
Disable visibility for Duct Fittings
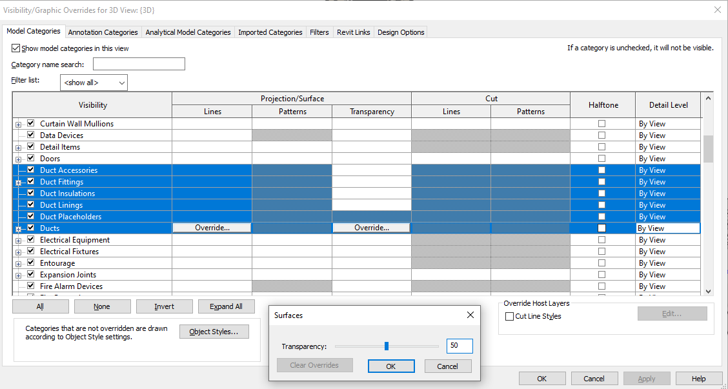[x=30, y=181]
